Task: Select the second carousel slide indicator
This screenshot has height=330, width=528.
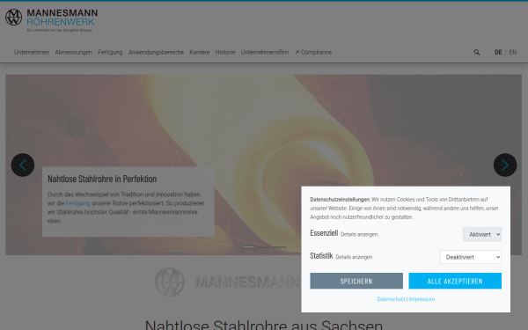Action: (264, 247)
